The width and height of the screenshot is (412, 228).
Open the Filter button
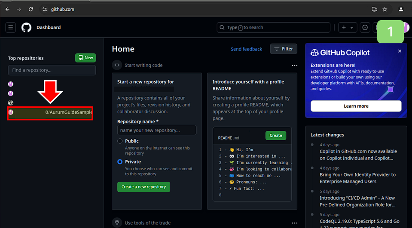284,49
